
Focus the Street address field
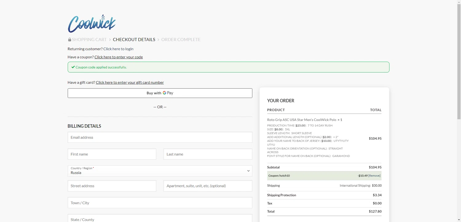click(112, 186)
